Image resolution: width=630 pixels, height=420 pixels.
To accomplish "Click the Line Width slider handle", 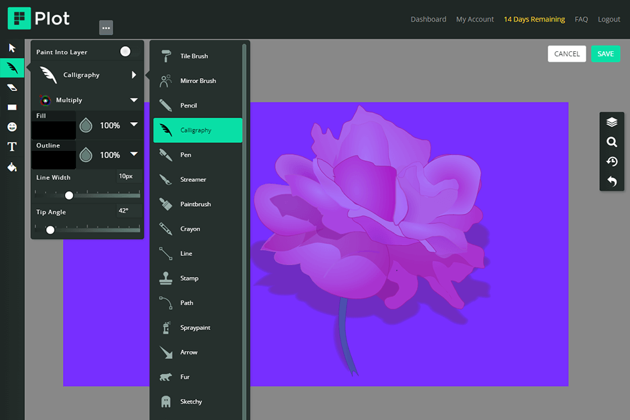I will point(69,195).
